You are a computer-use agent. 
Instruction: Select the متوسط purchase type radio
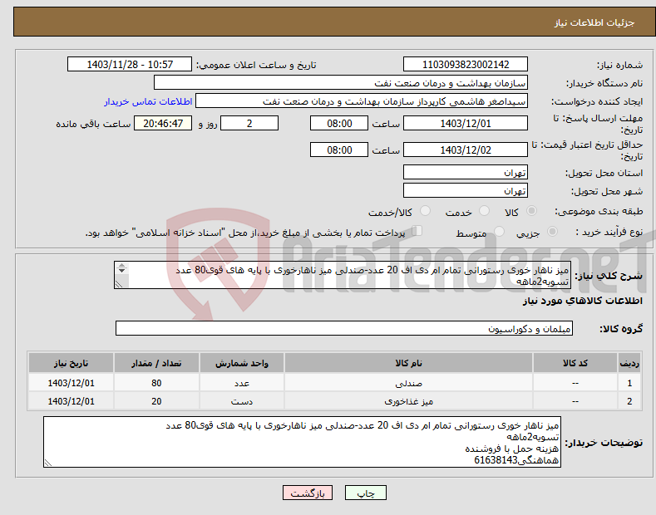pos(499,231)
